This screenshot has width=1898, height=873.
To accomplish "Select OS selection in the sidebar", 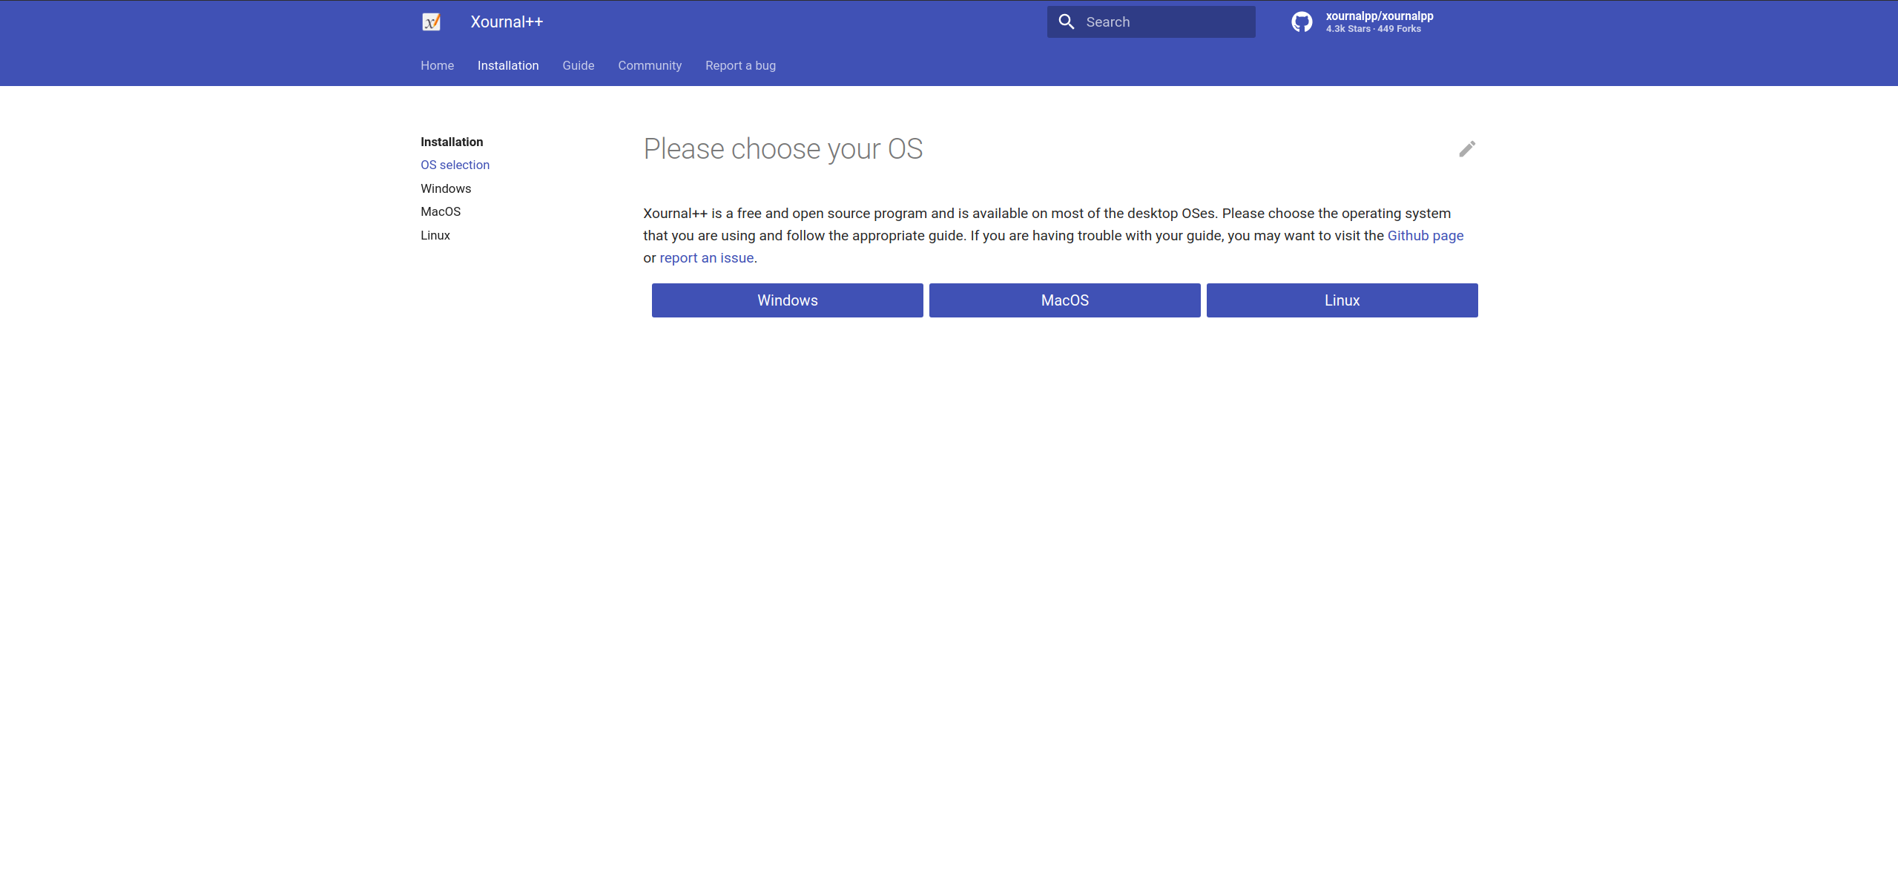I will [455, 165].
